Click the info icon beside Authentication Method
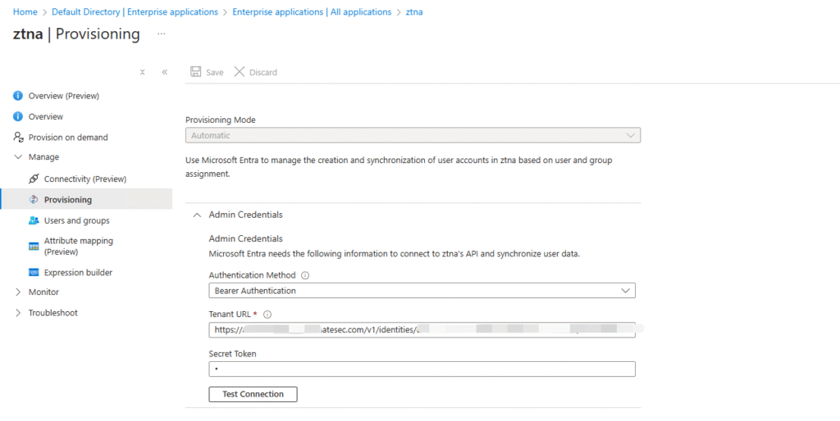 pos(305,276)
